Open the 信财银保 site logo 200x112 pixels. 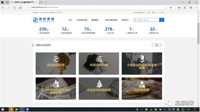(x=43, y=20)
